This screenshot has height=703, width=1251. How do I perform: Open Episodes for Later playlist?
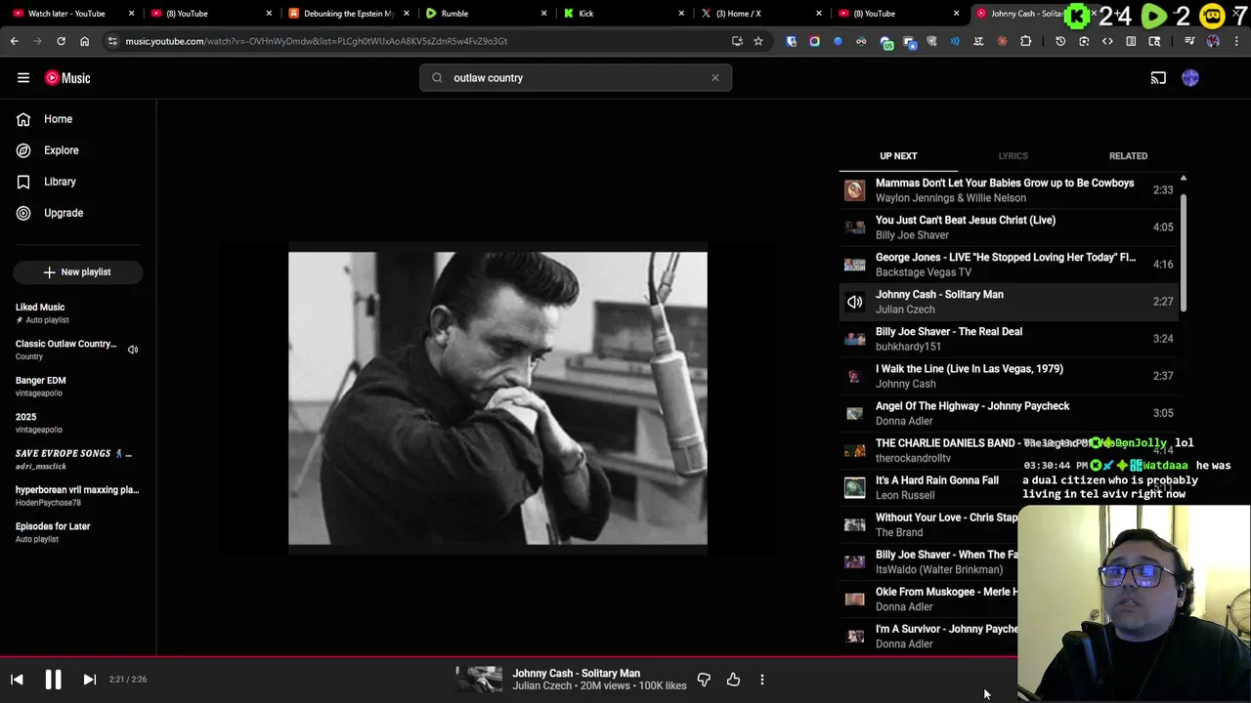(78, 532)
